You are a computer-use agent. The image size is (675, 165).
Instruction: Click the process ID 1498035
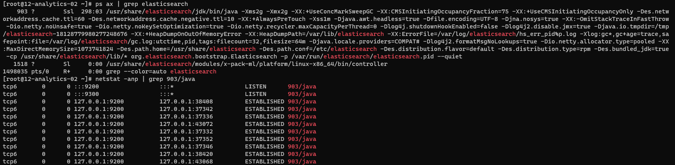click(x=15, y=71)
